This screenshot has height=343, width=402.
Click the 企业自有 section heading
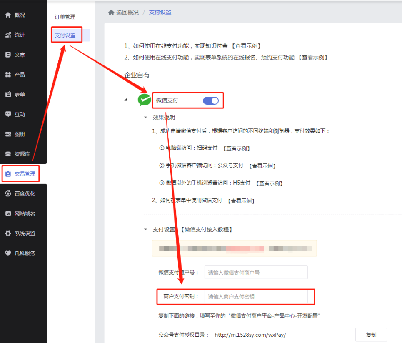137,75
